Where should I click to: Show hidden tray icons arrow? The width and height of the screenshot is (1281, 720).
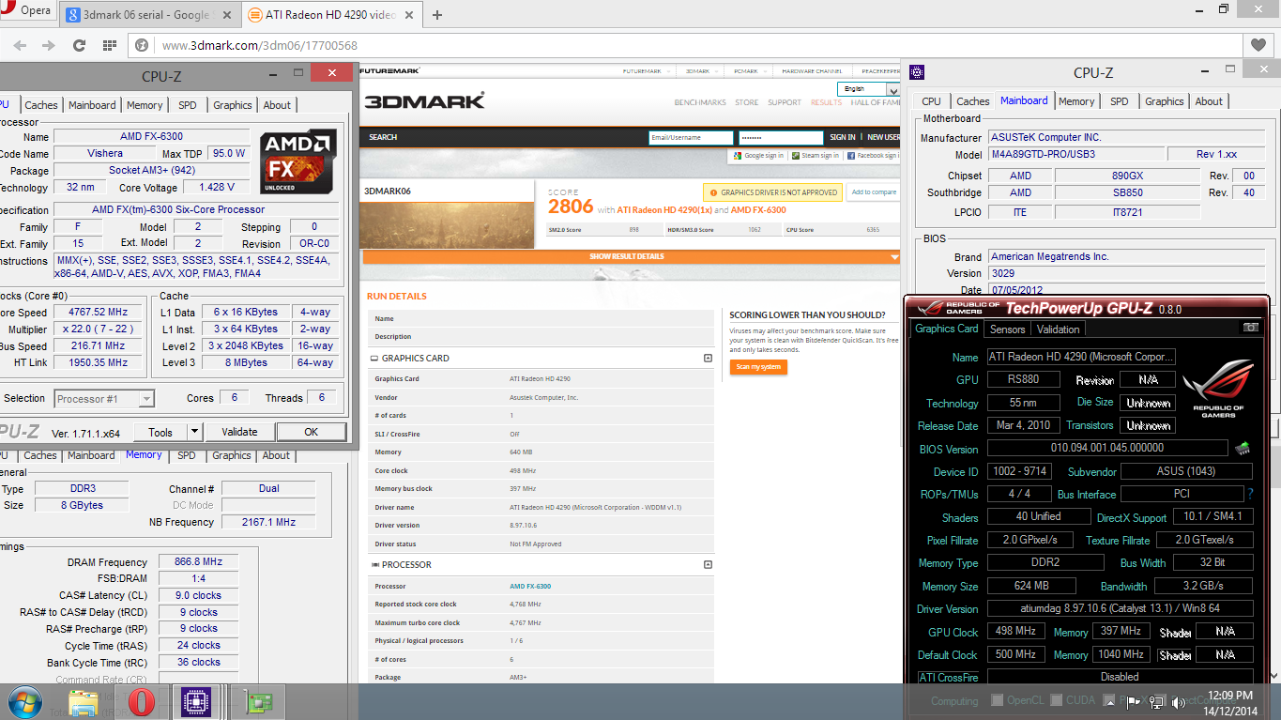pyautogui.click(x=1110, y=701)
